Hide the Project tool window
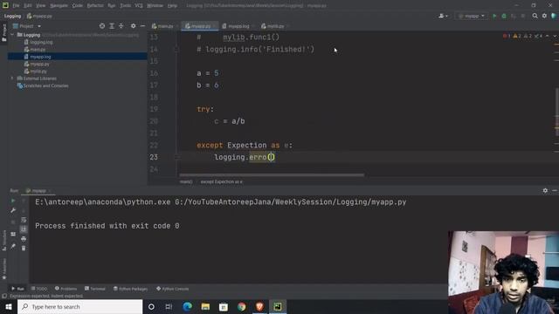The image size is (559, 314). (142, 26)
